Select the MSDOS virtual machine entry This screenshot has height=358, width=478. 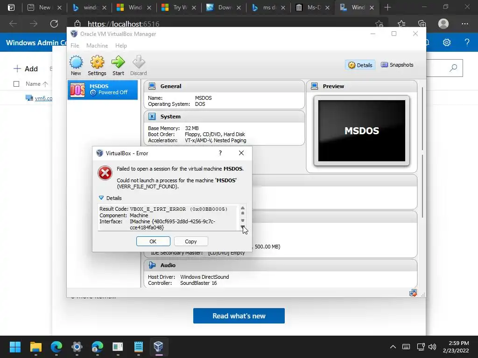point(103,89)
